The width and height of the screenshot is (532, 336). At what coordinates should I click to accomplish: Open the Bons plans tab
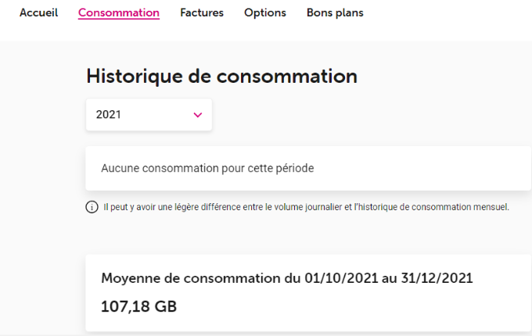tap(335, 13)
